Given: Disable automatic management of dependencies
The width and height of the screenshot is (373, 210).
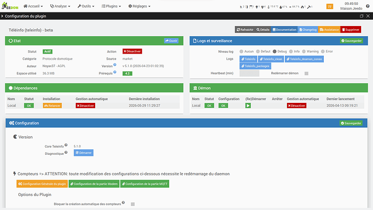Looking at the screenshot, I should (85, 106).
